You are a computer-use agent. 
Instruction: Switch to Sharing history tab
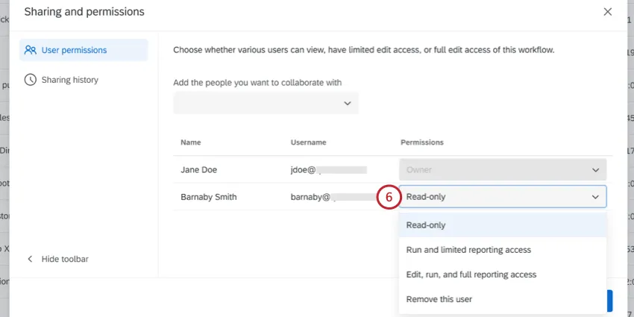tap(69, 79)
